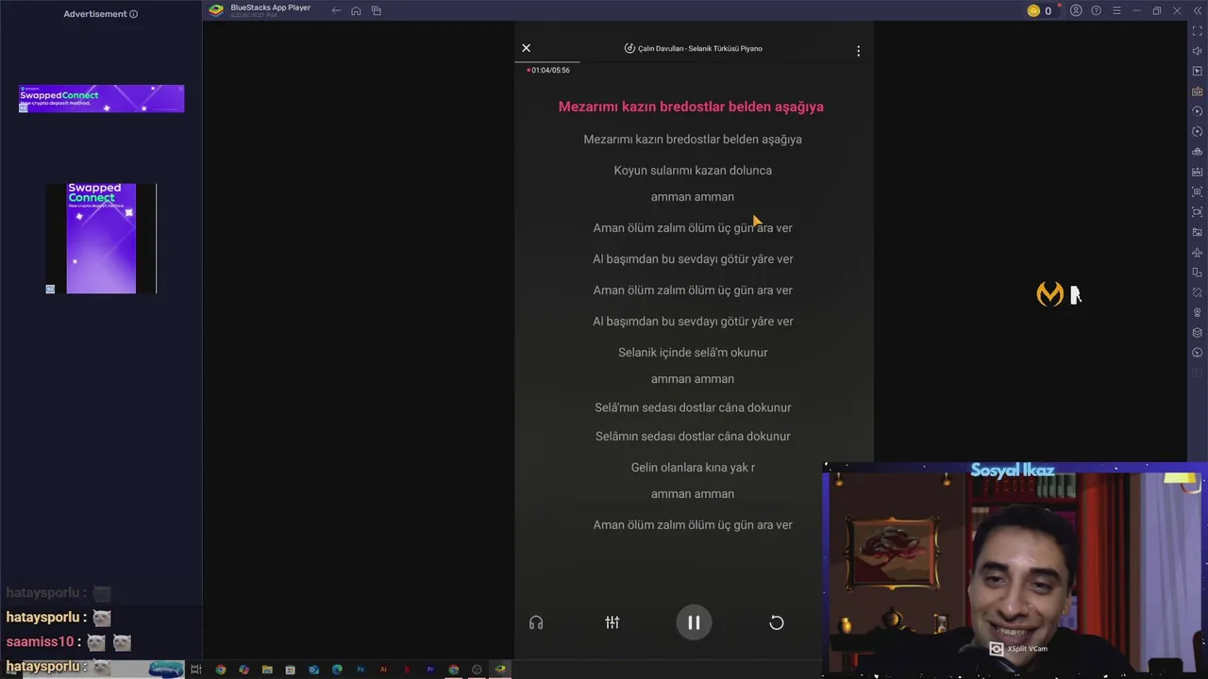
Task: Click lyric Selanik içinde selâ'm okunur
Action: coord(693,353)
